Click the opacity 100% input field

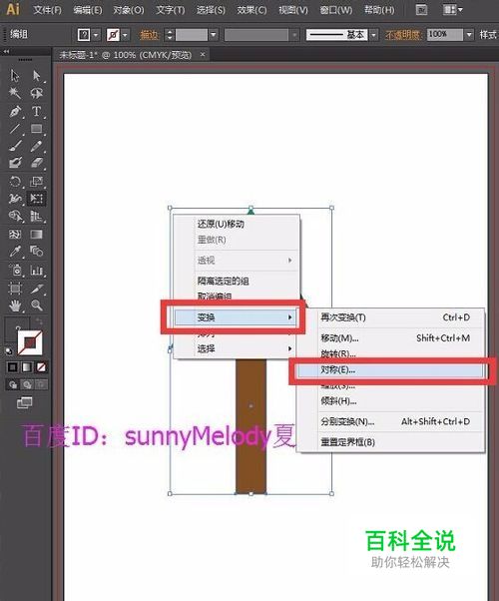coord(445,35)
